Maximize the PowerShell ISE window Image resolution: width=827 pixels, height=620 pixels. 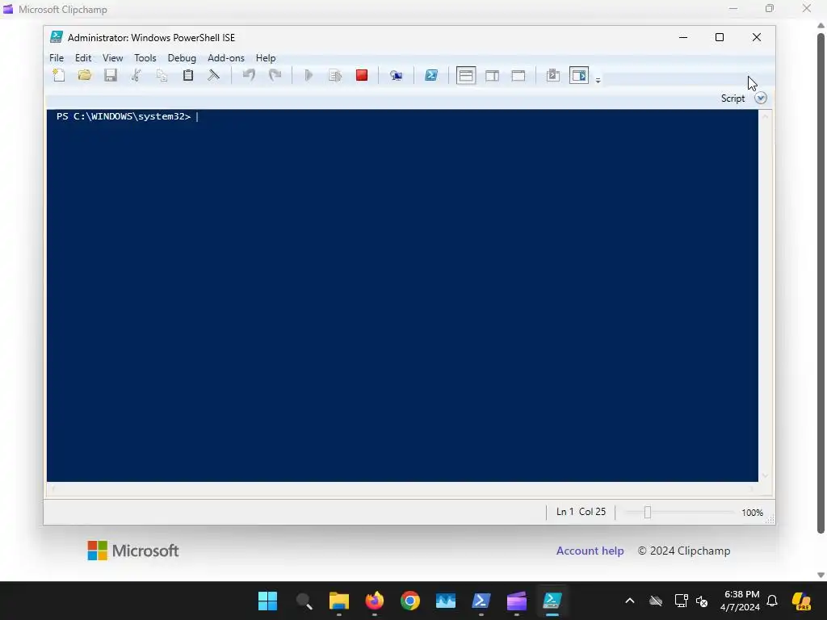(x=720, y=37)
